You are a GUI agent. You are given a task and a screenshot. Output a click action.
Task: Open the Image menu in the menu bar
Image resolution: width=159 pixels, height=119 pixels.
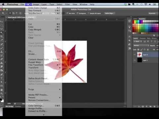click(x=36, y=4)
